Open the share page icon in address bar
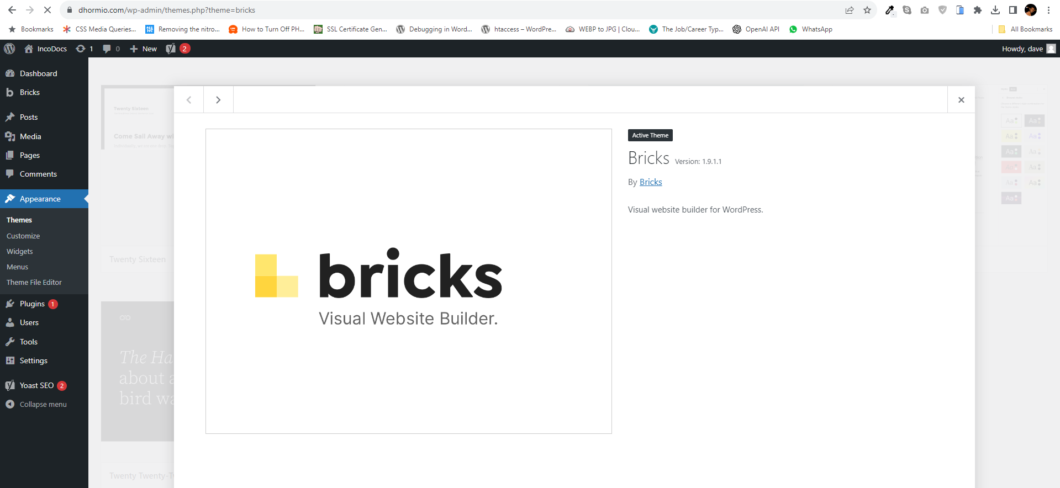The image size is (1060, 488). point(850,10)
